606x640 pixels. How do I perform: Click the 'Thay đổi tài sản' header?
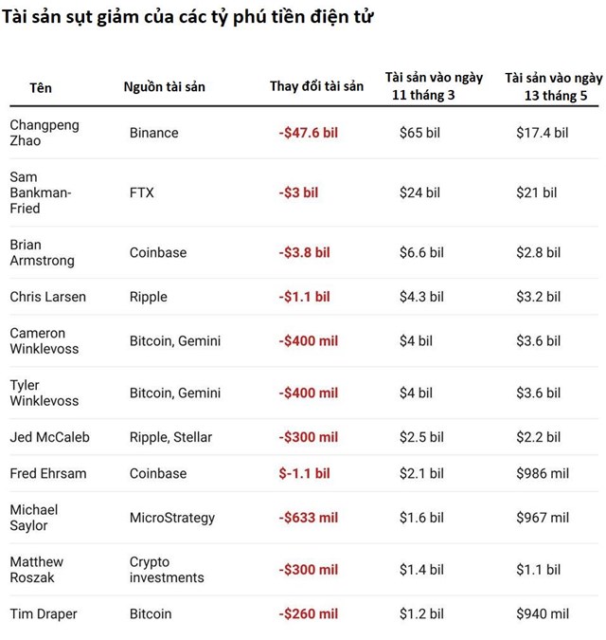coord(316,86)
